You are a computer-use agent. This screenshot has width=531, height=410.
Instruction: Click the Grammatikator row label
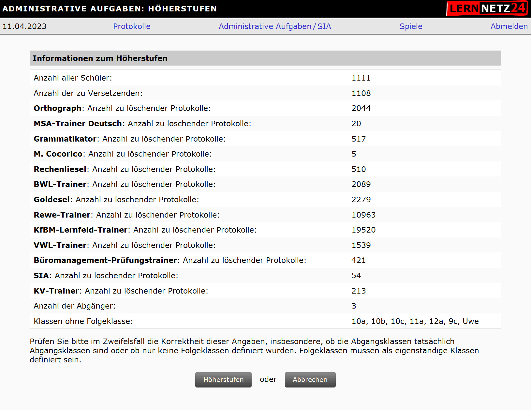tap(130, 139)
